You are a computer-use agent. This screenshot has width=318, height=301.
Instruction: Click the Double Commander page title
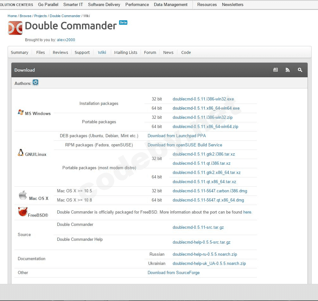pos(71,26)
